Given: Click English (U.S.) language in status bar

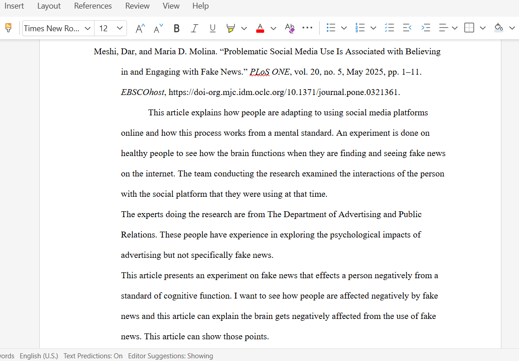Looking at the screenshot, I should [39, 356].
